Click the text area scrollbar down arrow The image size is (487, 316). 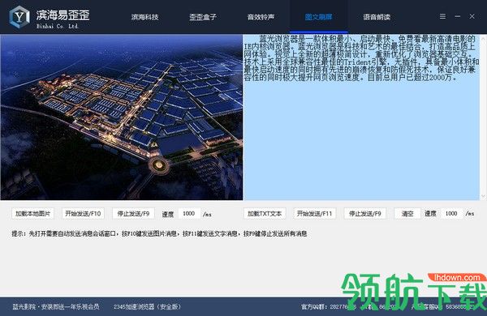[x=483, y=196]
